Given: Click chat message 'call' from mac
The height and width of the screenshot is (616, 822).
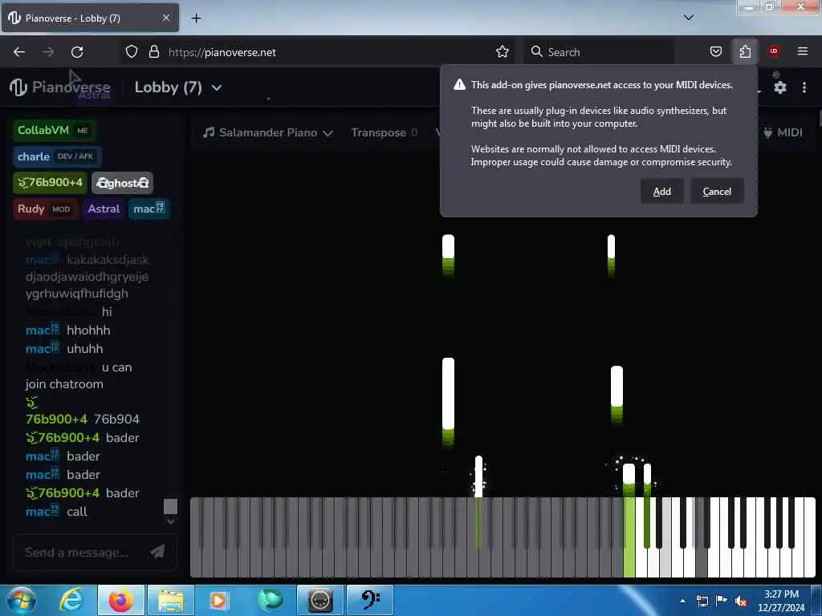Looking at the screenshot, I should tap(77, 512).
